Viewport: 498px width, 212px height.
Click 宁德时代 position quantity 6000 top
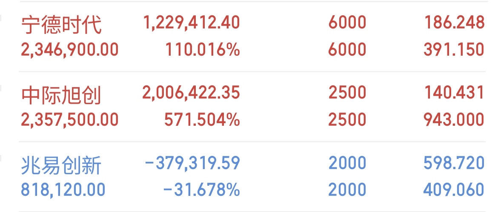coord(347,23)
